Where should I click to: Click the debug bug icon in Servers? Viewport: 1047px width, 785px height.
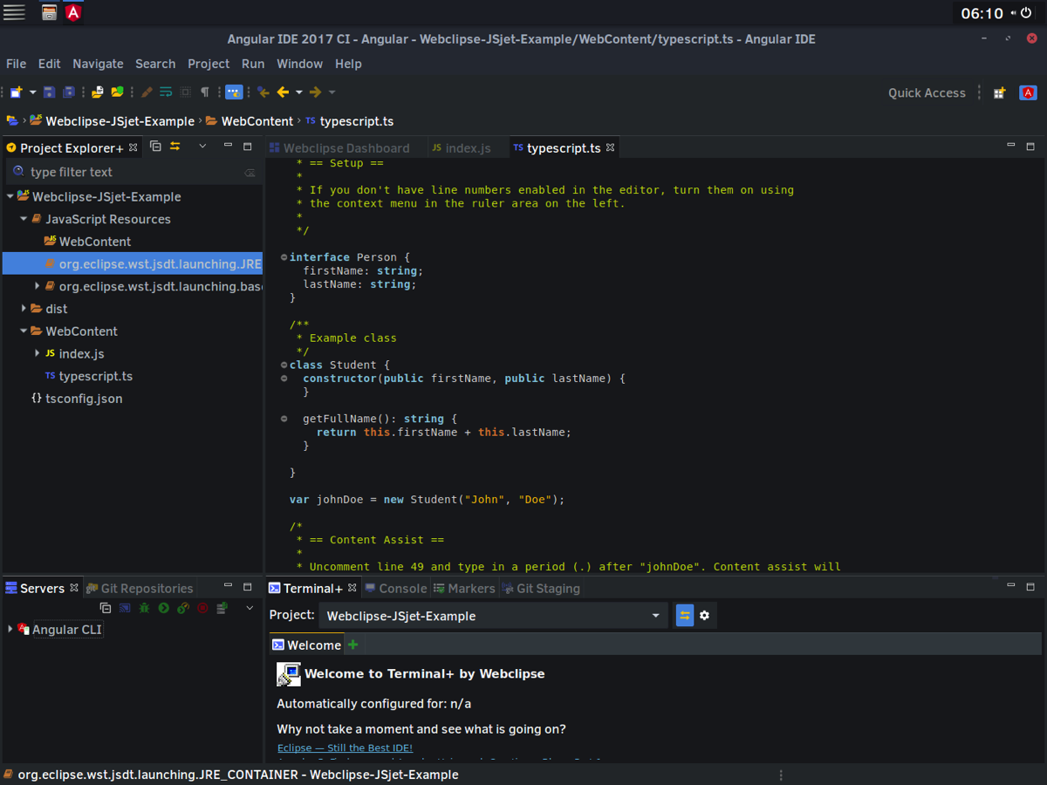tap(144, 608)
